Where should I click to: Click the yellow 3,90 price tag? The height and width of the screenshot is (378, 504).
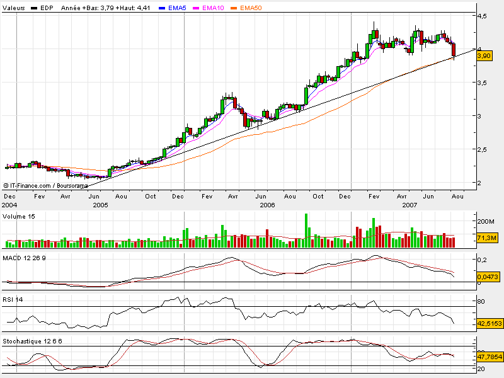[484, 56]
